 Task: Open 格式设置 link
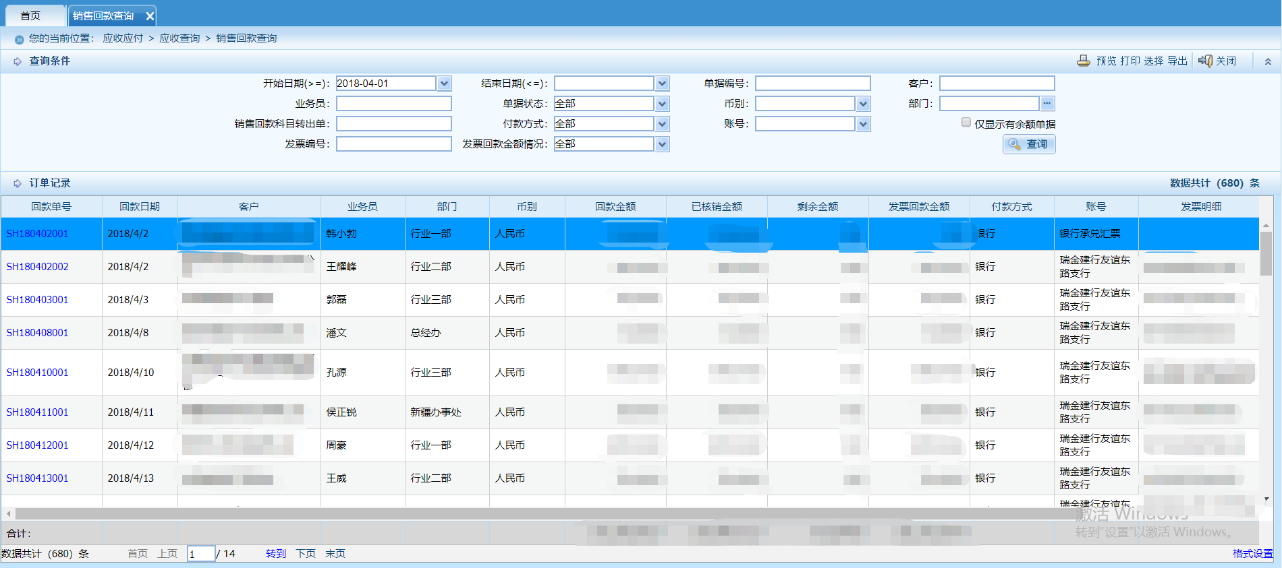point(1252,554)
